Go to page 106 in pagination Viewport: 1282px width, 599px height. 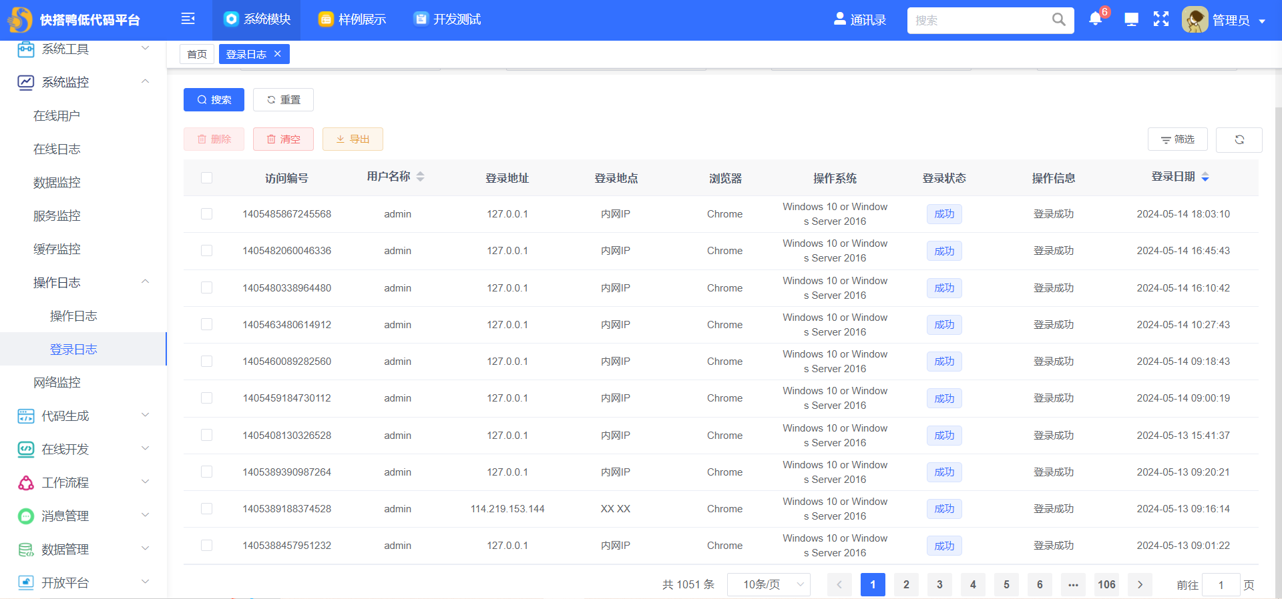(1106, 585)
